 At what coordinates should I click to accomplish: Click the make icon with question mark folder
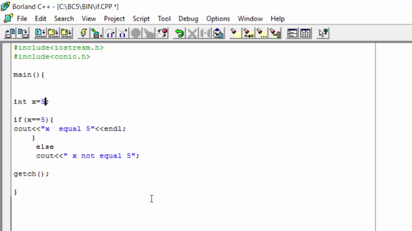(x=53, y=33)
